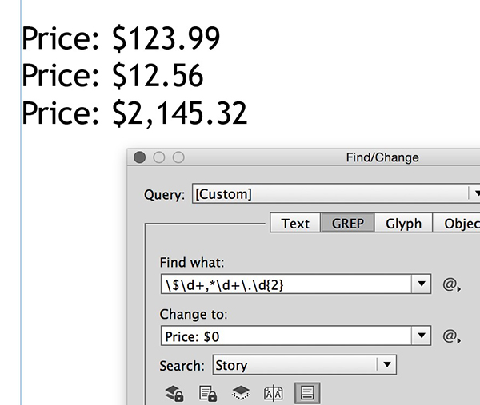Open the Search scope dropdown showing Story

(x=305, y=364)
